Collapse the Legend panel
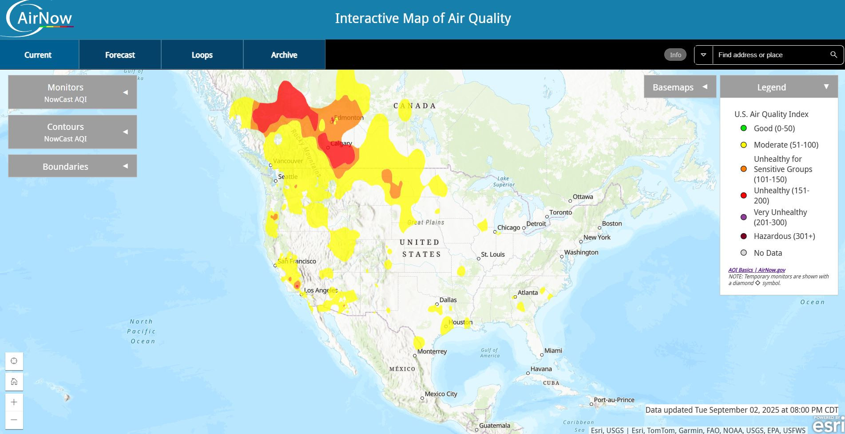Viewport: 845px width, 434px height. point(779,87)
